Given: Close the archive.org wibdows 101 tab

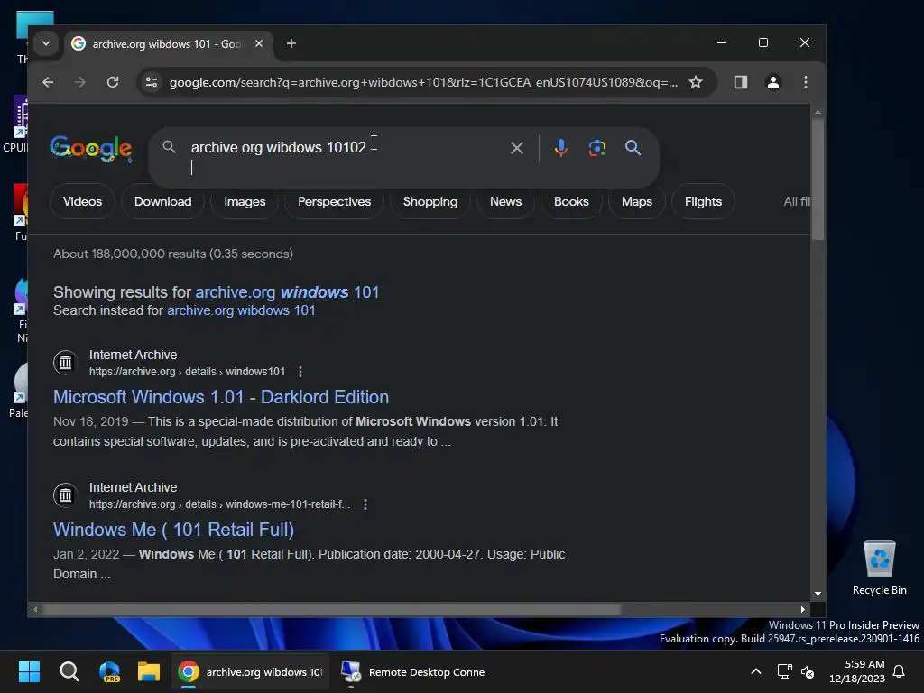Looking at the screenshot, I should coord(259,43).
